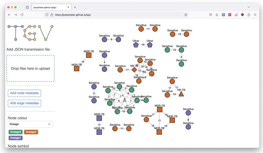The height and width of the screenshot is (153, 263).
Task: Select the left purple Other pentagon node
Action: 136,45
